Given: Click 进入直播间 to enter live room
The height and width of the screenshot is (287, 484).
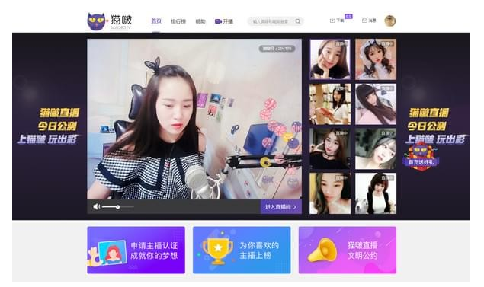Looking at the screenshot, I should pos(280,207).
